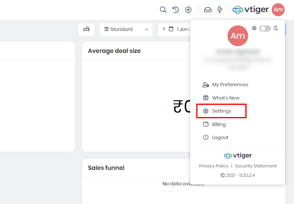Viewport: 294px width, 204px height.
Task: Click the lightning bolt actions icon
Action: point(220,10)
